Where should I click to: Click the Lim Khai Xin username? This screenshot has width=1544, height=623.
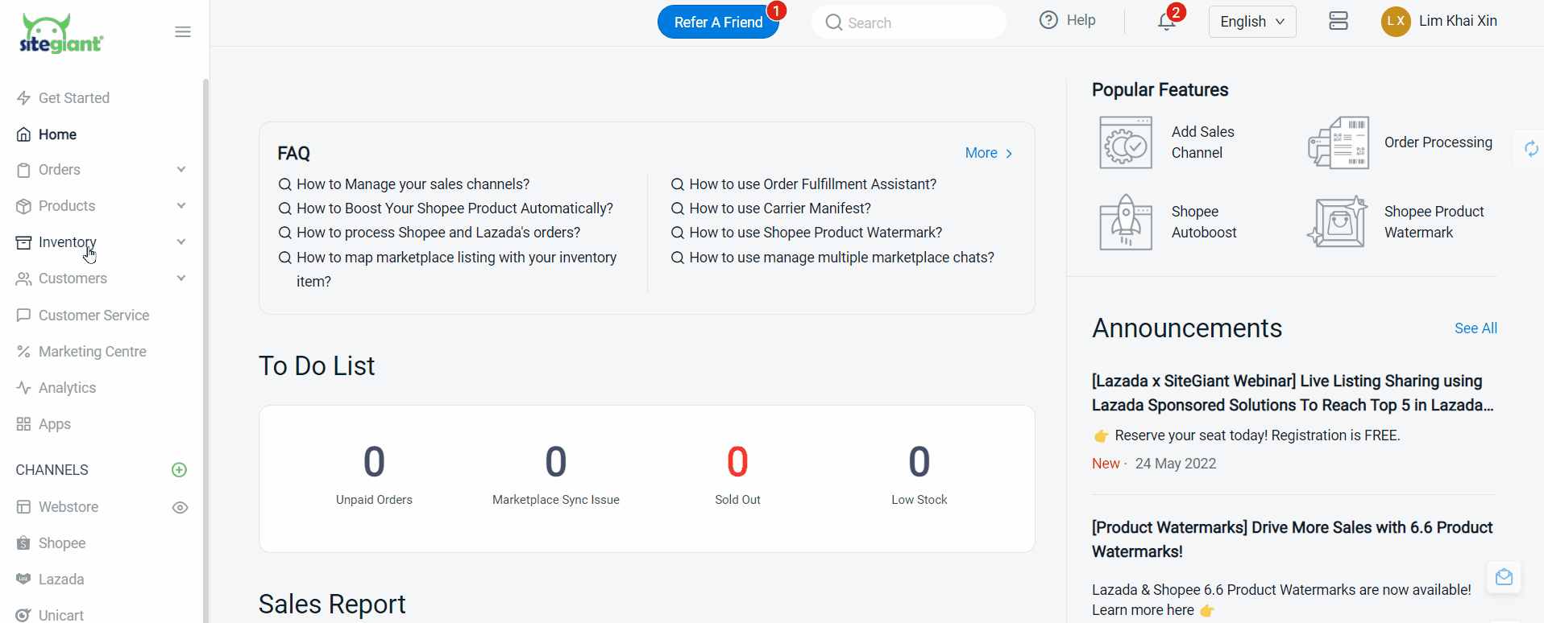(x=1458, y=21)
